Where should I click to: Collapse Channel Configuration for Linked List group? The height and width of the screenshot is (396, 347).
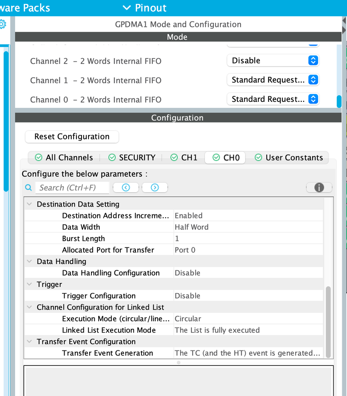[30, 307]
